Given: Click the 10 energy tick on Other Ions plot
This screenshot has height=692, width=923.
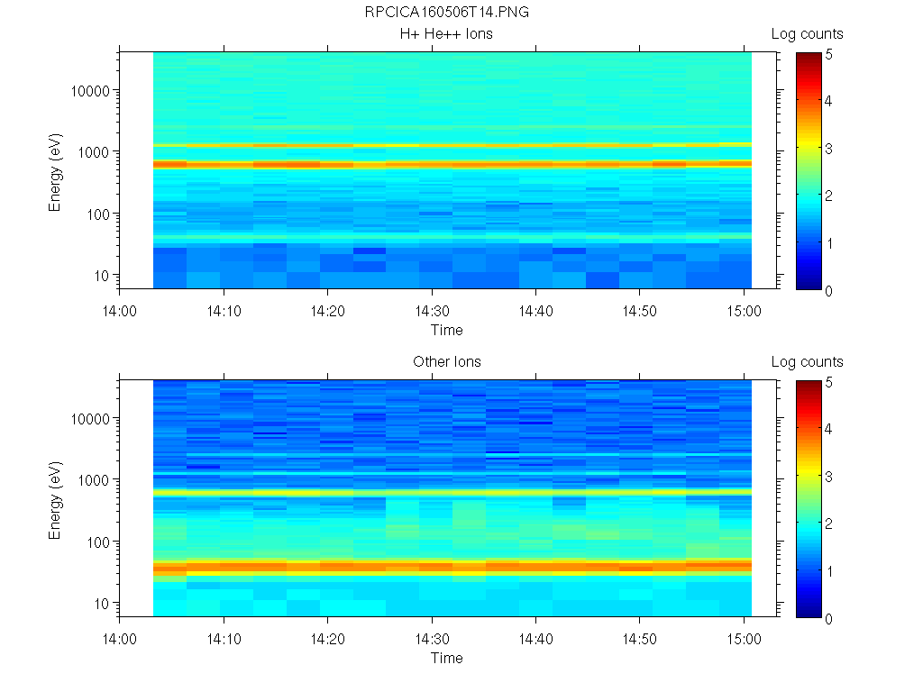Looking at the screenshot, I should pos(102,604).
